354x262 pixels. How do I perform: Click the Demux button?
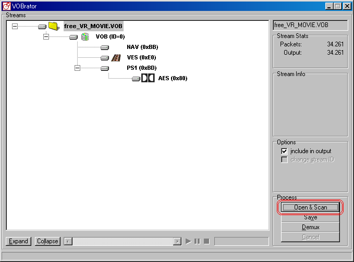tap(310, 227)
